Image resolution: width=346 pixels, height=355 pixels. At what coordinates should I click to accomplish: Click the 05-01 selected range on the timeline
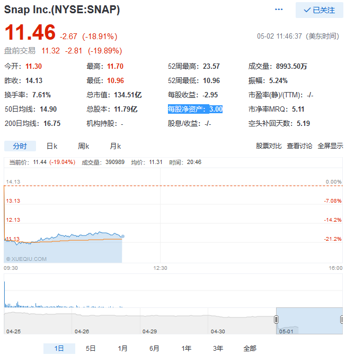click(x=309, y=321)
